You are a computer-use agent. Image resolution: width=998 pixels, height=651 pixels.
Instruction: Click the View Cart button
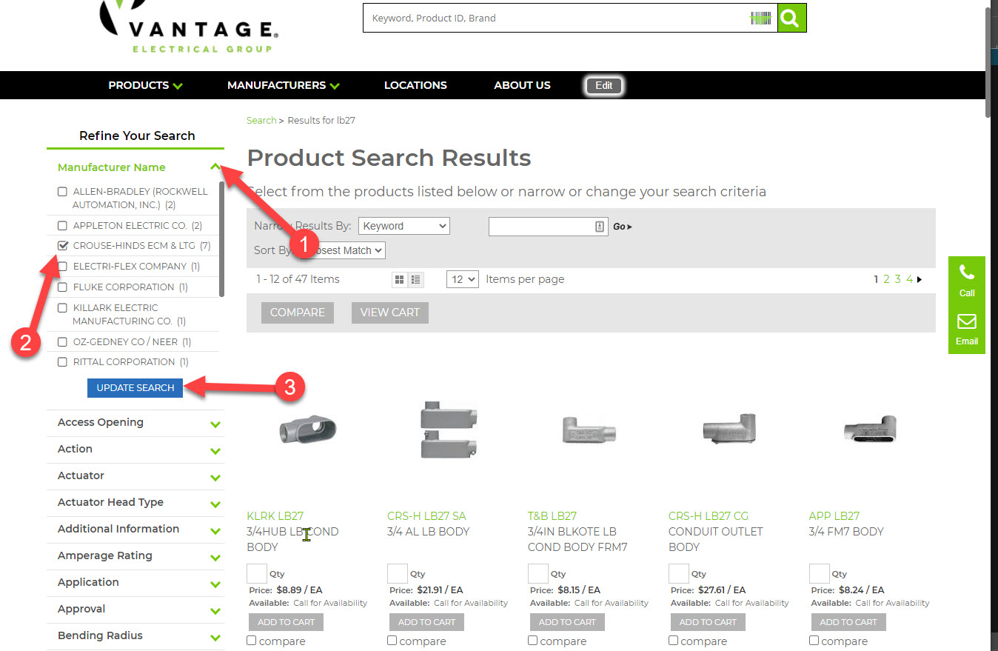coord(390,313)
